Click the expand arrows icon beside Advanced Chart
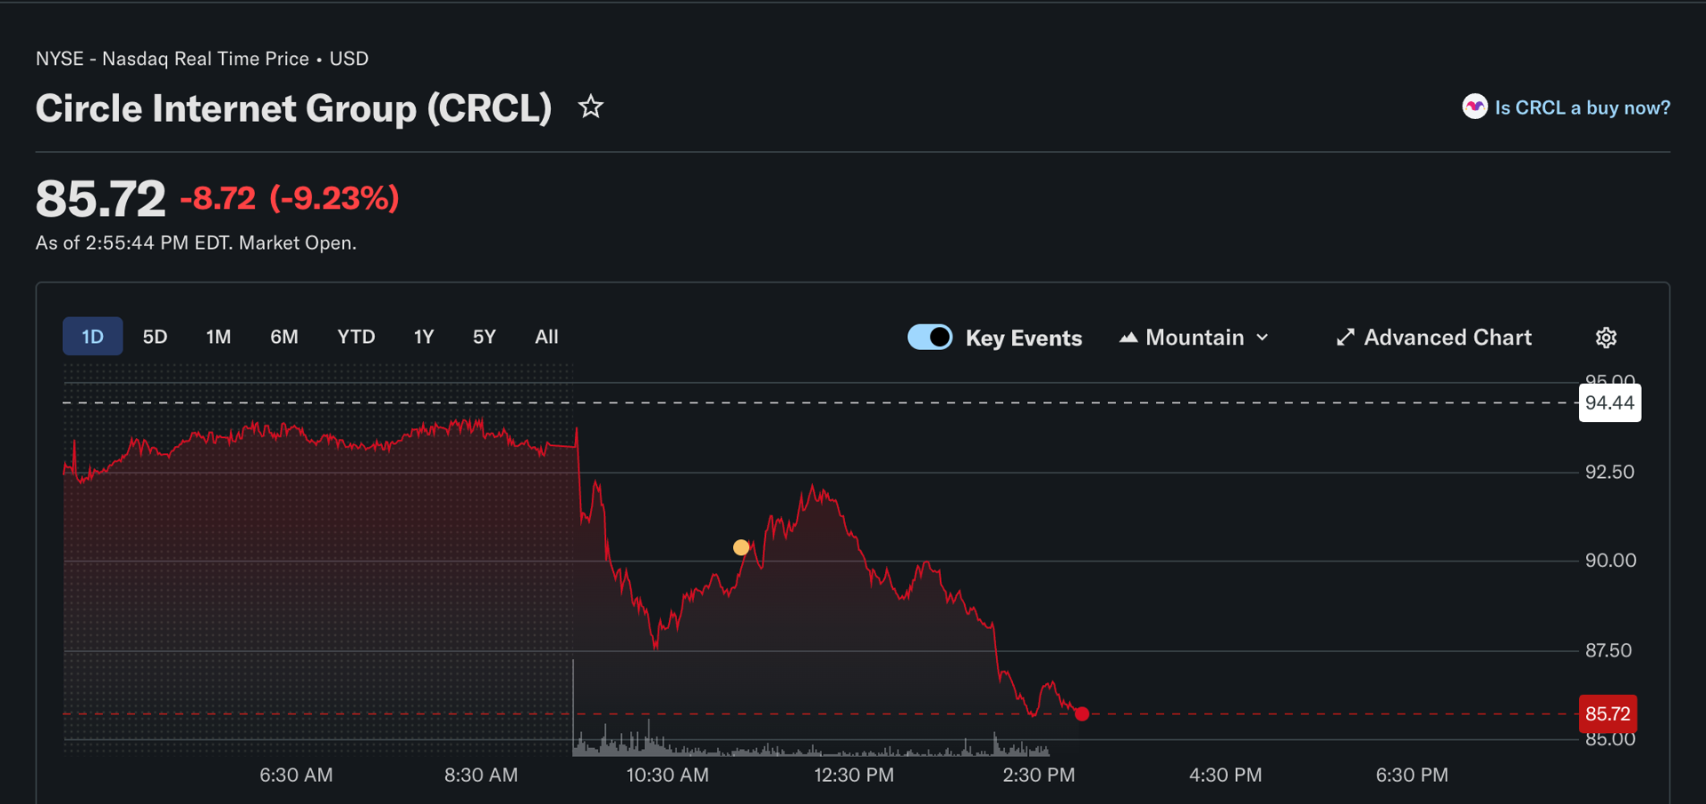The width and height of the screenshot is (1706, 804). [x=1345, y=338]
